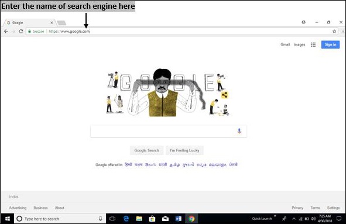
Task: Click the Google Search button
Action: point(146,150)
